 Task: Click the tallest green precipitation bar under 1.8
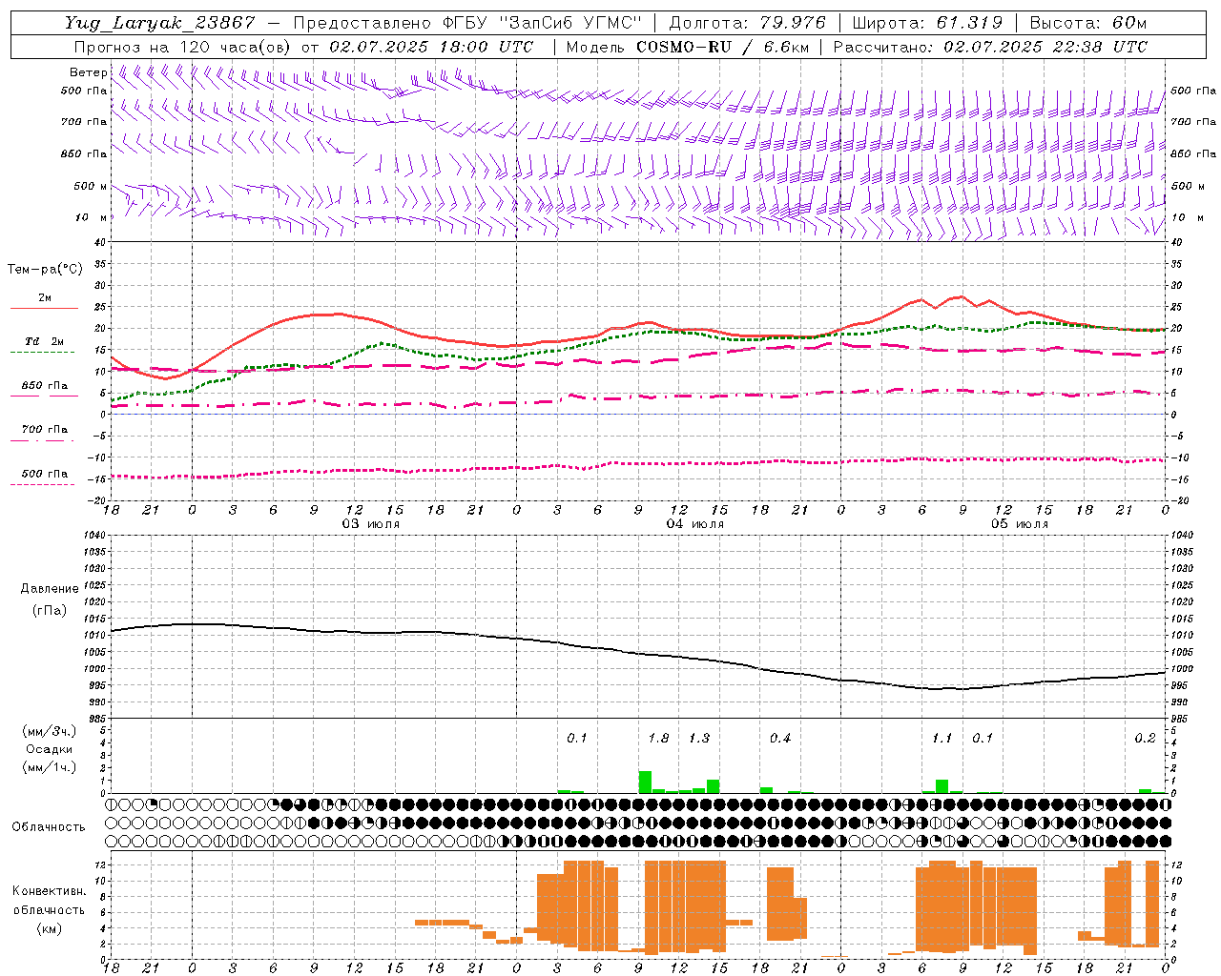(x=645, y=782)
